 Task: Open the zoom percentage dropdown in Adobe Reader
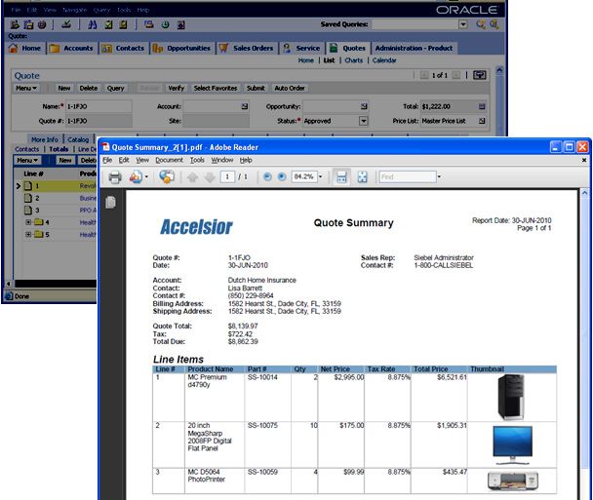pos(321,176)
